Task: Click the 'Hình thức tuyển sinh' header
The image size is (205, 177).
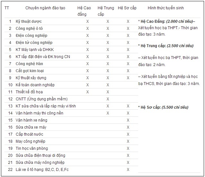Action: 166,8
